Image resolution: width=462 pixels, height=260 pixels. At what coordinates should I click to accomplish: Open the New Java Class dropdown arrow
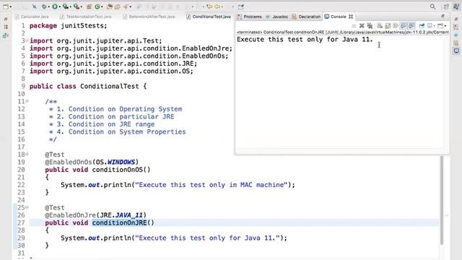(x=102, y=6)
